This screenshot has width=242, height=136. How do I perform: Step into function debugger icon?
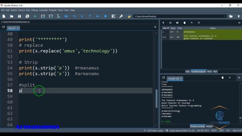point(82,16)
